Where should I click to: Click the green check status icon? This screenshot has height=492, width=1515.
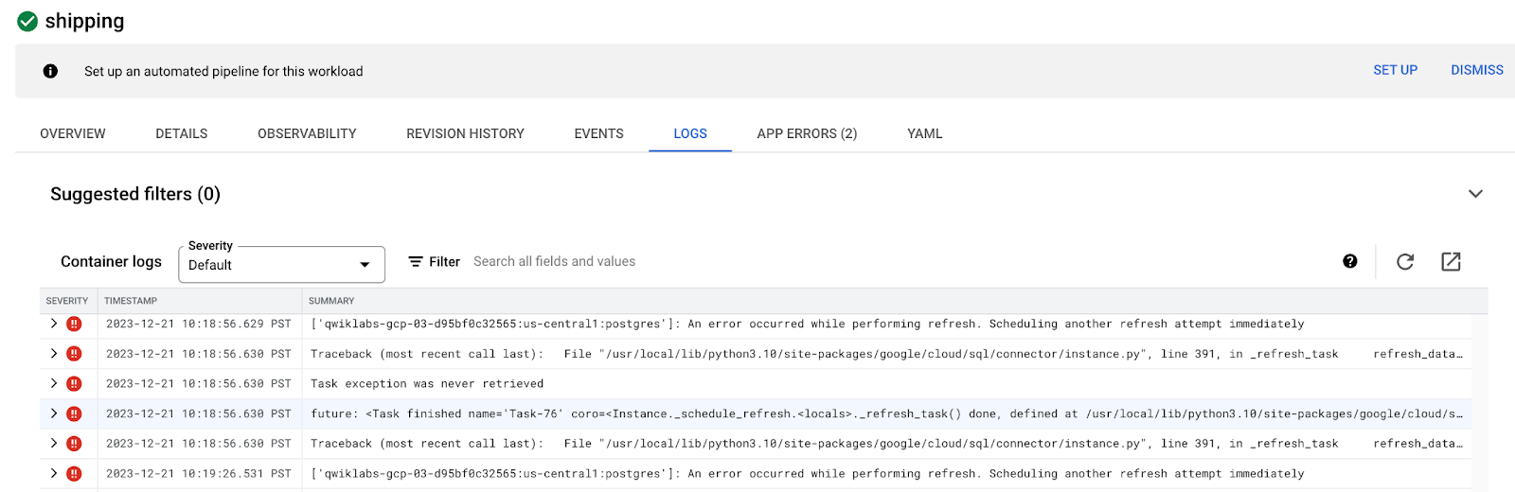click(27, 21)
